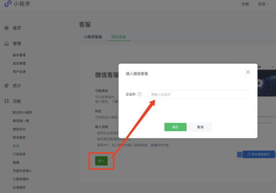Viewport: 276px width, 193px height.
Task: Click the question mark beside 企业ID
Action: click(x=139, y=94)
